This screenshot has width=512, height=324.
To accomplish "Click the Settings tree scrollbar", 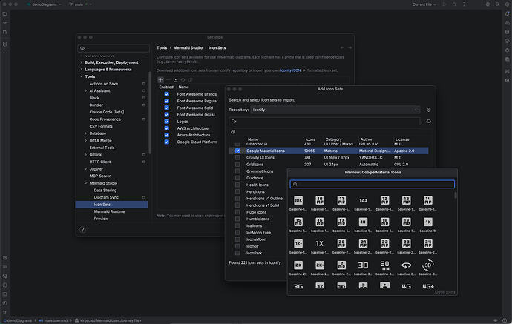I will pos(150,113).
